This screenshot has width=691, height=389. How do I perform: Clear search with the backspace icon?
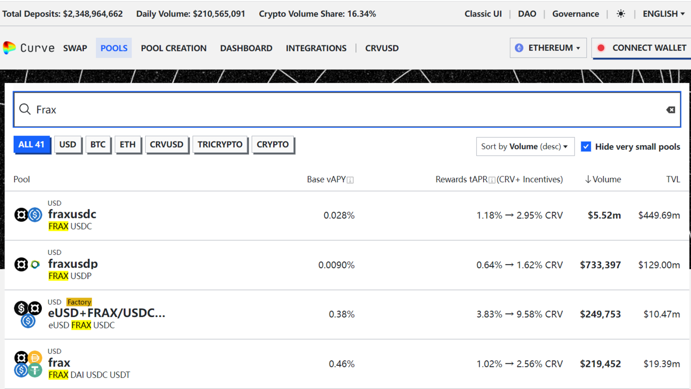pos(670,110)
